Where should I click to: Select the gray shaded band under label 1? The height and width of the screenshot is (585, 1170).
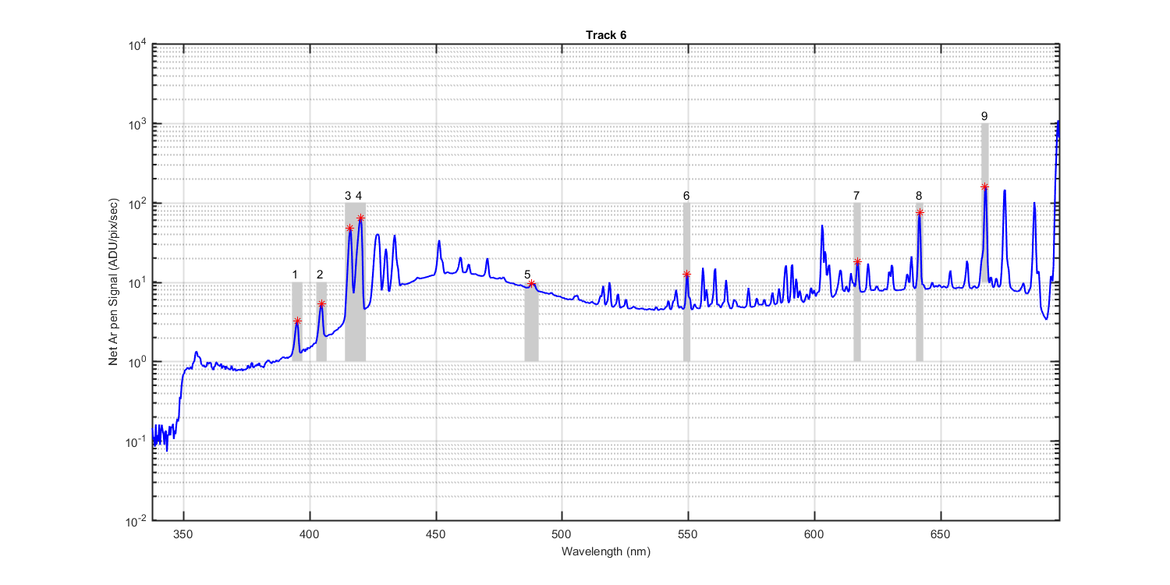click(x=297, y=322)
